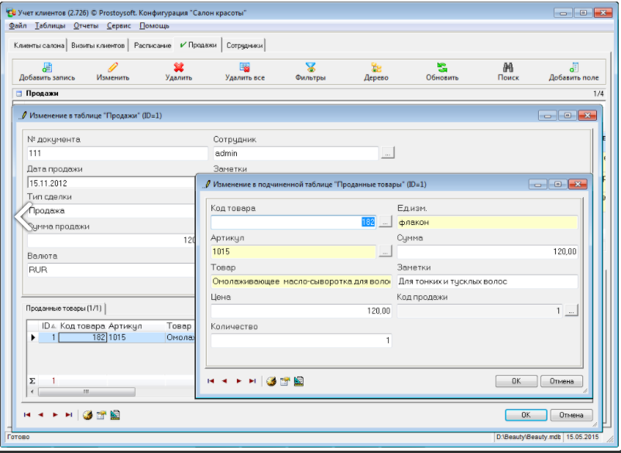The image size is (621, 453).
Task: Toggle the Дерево tree view icon
Action: point(376,67)
